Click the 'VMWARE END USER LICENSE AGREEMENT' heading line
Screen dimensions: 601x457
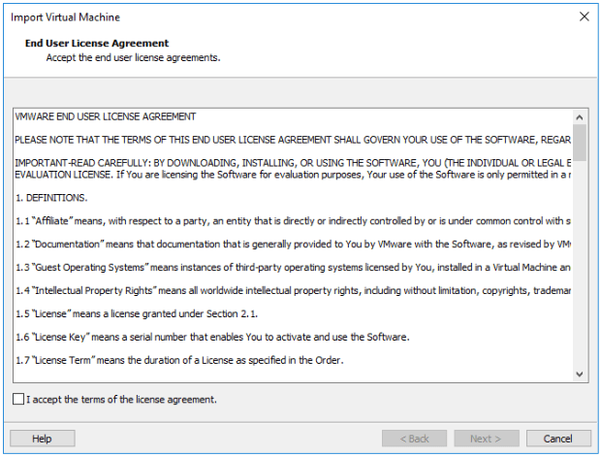point(107,117)
